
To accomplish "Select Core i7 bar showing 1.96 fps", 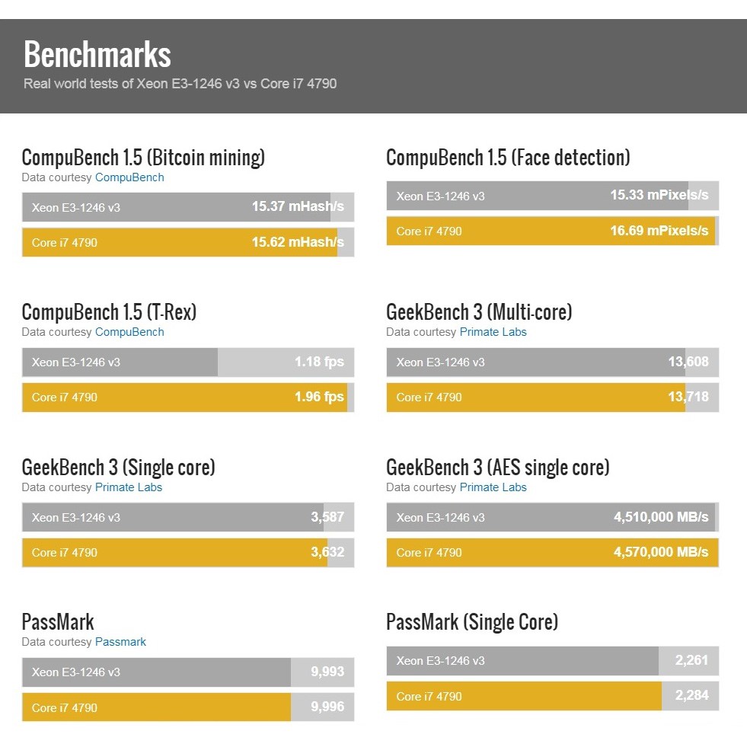I will [x=187, y=397].
